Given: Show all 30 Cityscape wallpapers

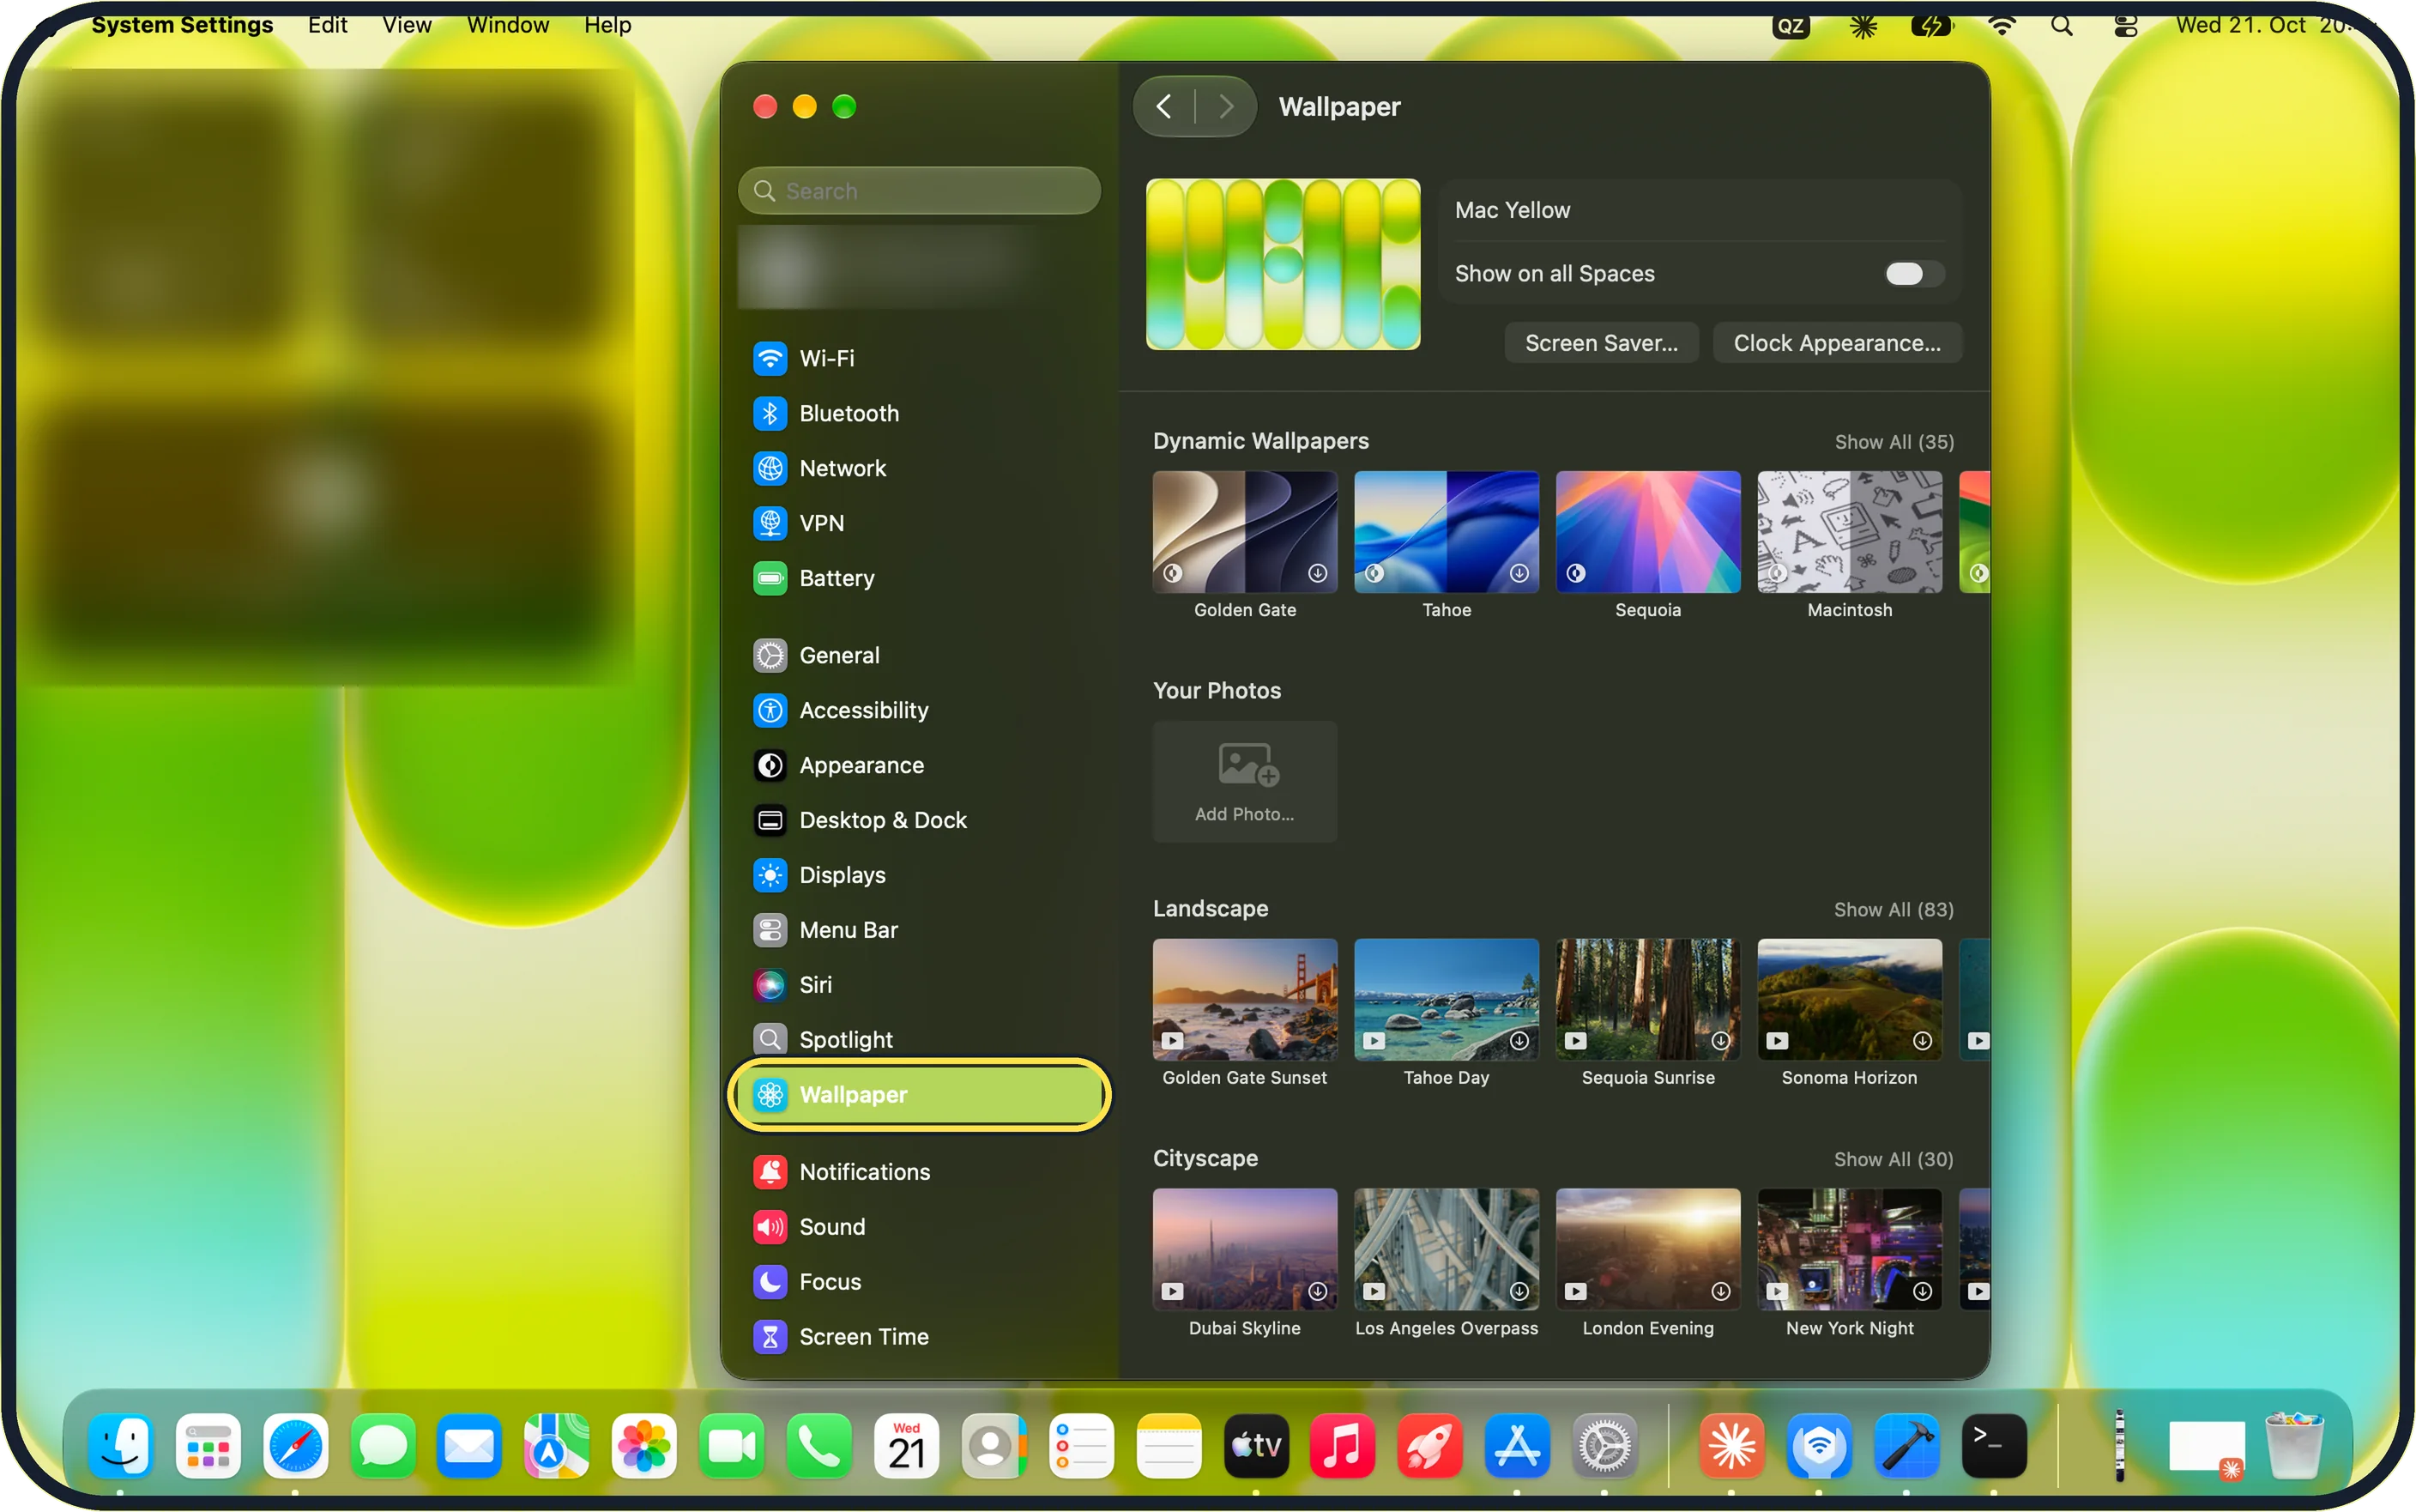Looking at the screenshot, I should coord(1894,1160).
